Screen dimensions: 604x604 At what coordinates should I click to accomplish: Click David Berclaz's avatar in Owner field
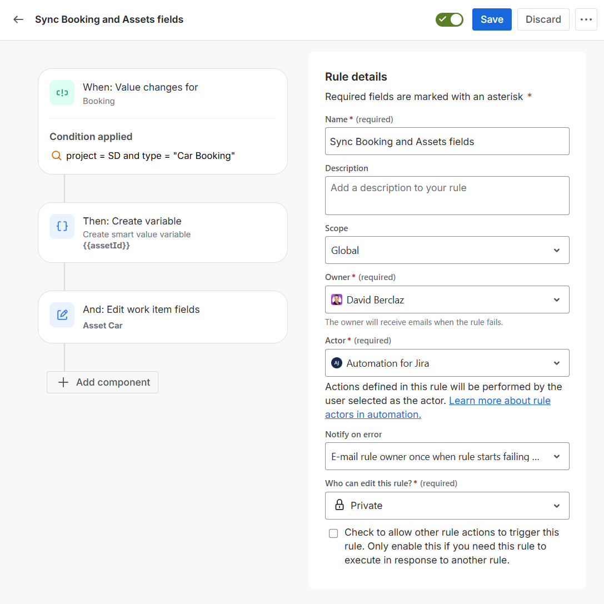coord(337,300)
